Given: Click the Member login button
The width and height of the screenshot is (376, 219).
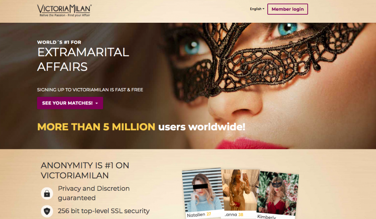Looking at the screenshot, I should coord(288,9).
